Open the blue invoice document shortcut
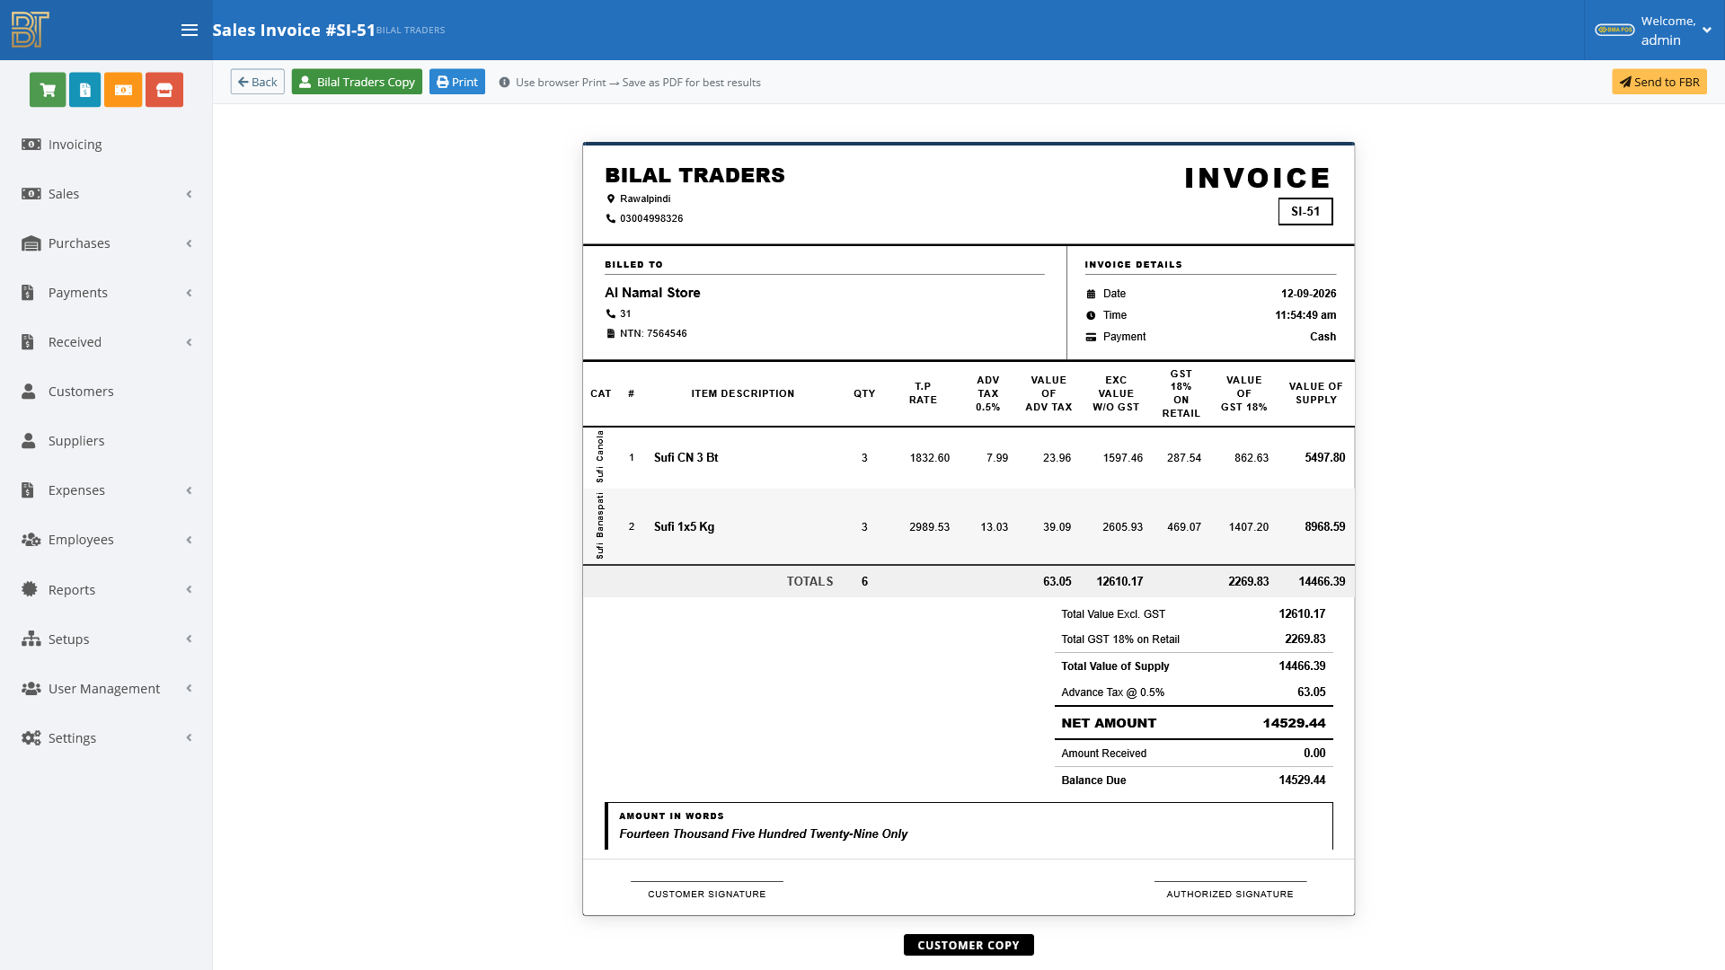This screenshot has height=970, width=1725. 85,90
